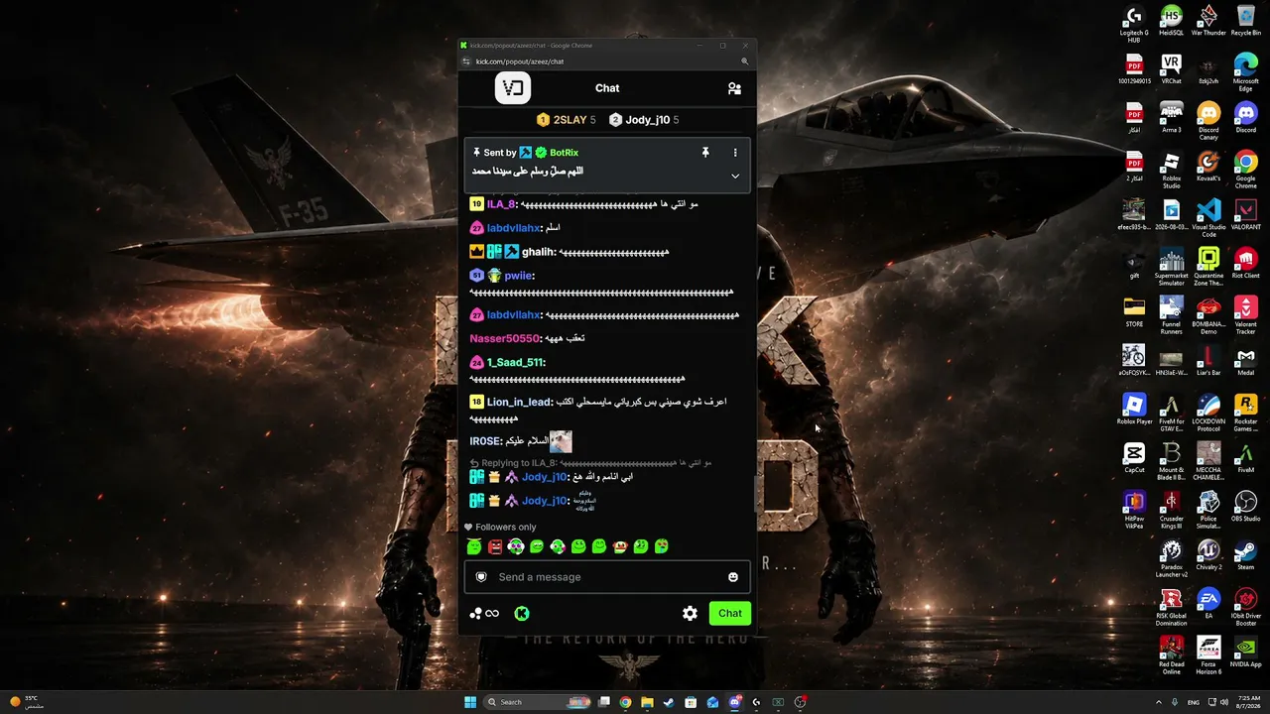This screenshot has height=714, width=1270.
Task: Open File Explorer from taskbar
Action: (x=647, y=702)
